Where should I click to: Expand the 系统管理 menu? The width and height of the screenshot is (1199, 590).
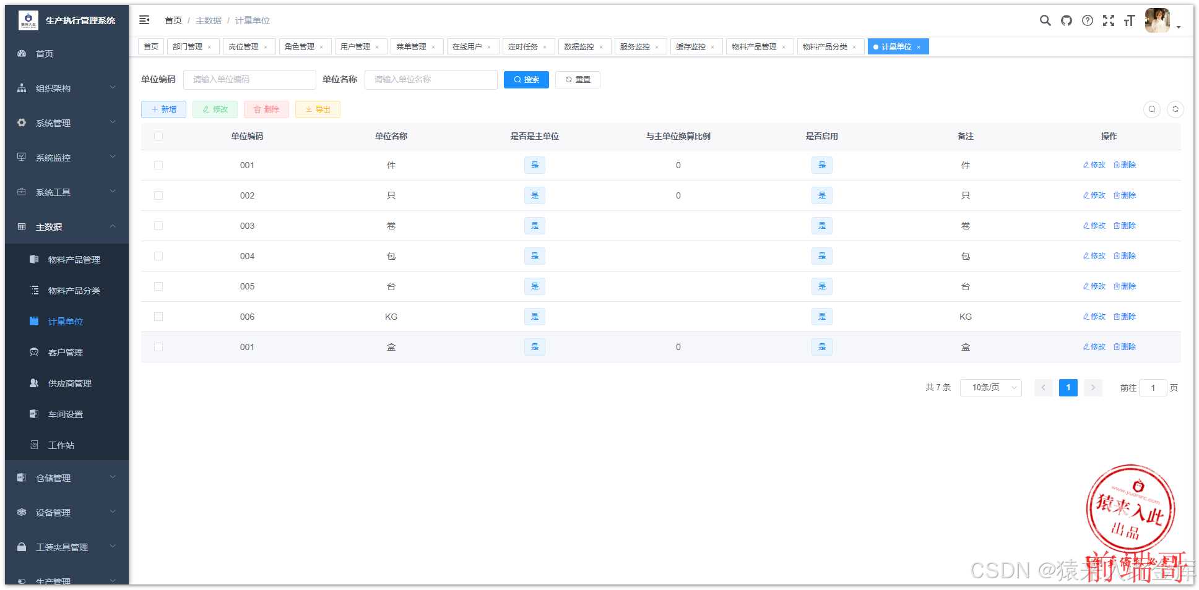tap(67, 123)
